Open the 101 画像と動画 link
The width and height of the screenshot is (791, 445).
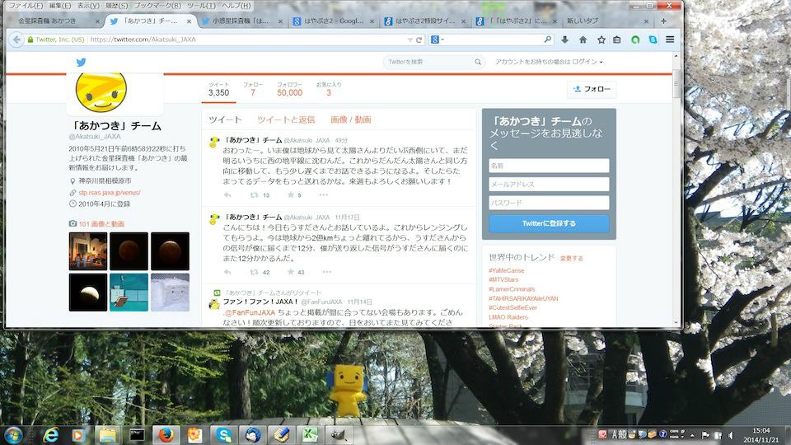(101, 224)
